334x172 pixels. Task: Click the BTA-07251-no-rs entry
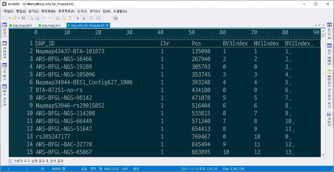tap(59, 90)
